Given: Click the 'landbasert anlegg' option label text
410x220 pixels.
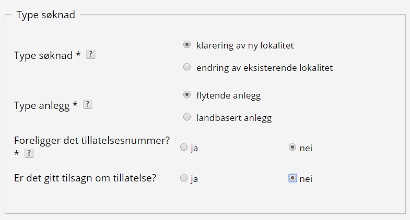Looking at the screenshot, I should (234, 118).
